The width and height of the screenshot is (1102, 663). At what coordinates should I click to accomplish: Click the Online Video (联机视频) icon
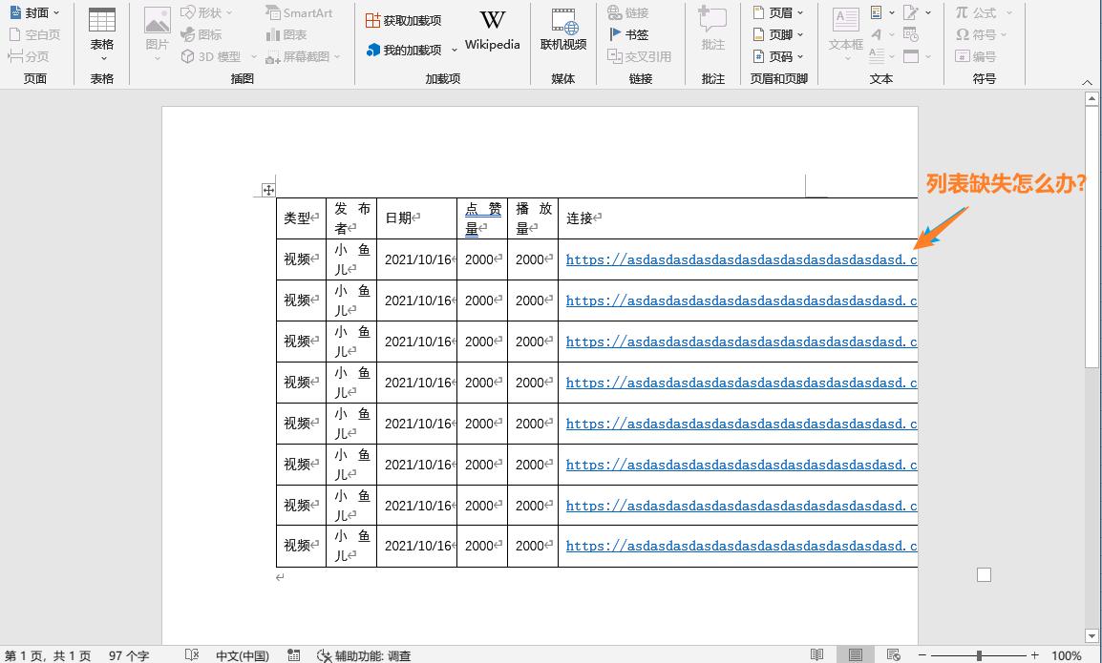563,31
